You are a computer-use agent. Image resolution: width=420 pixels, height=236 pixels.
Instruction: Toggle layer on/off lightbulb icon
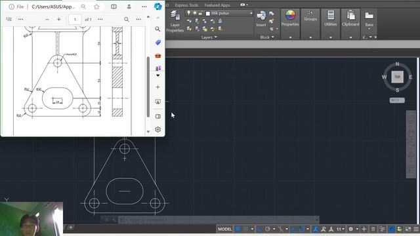pos(188,13)
